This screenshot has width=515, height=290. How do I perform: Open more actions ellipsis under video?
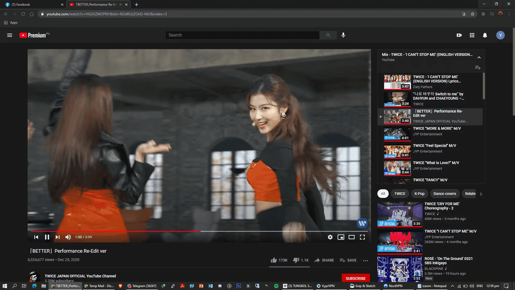click(x=366, y=260)
